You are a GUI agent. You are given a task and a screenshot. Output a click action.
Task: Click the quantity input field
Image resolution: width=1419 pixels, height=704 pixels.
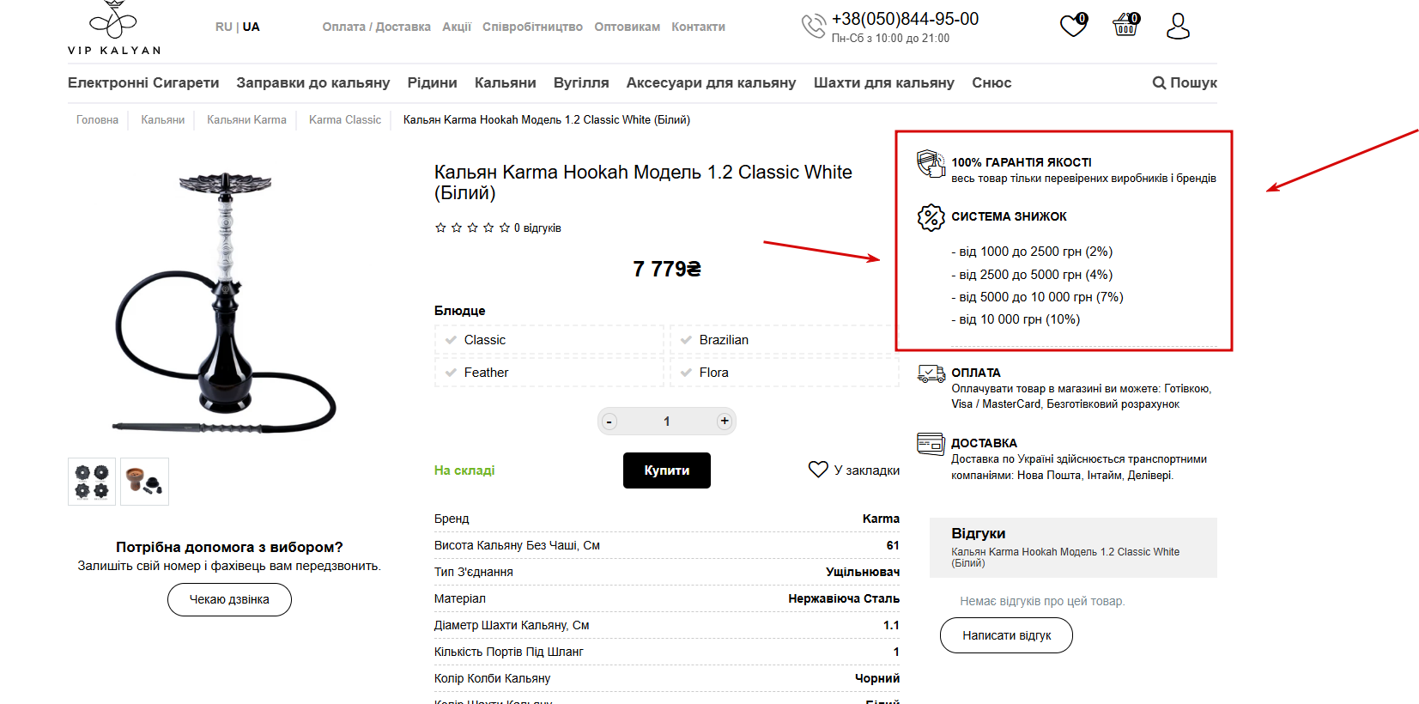click(x=667, y=422)
